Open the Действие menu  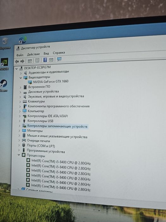(x=33, y=54)
